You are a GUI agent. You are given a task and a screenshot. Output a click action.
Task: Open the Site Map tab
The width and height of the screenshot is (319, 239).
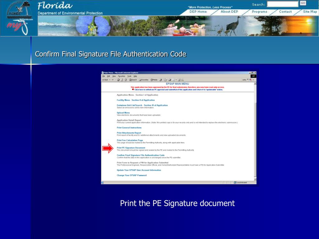point(310,12)
